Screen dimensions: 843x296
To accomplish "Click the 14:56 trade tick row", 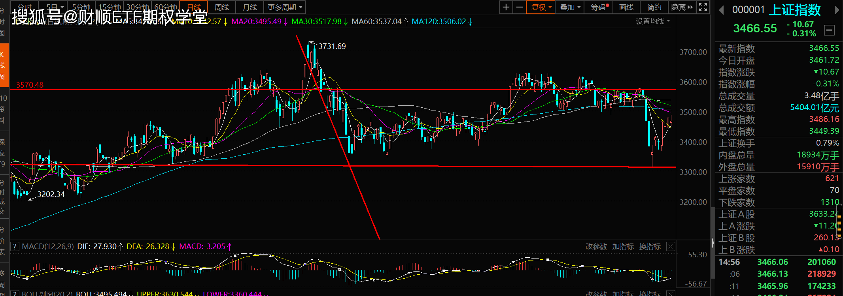I will coord(779,262).
